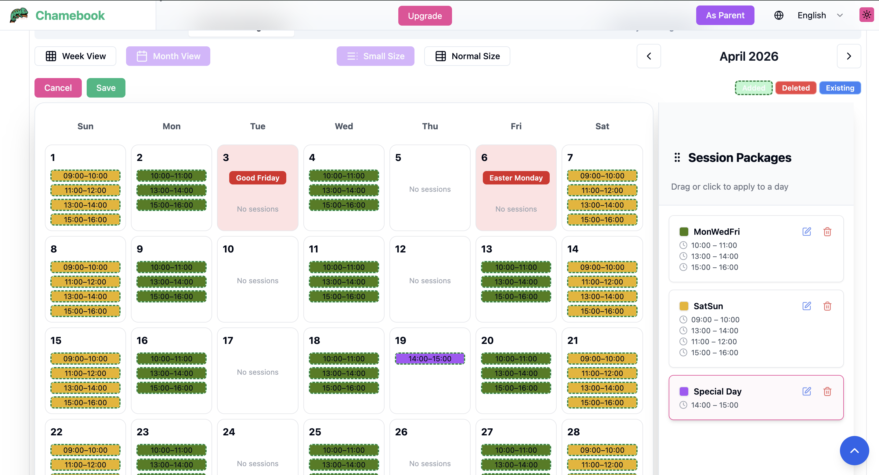The width and height of the screenshot is (879, 475).
Task: Click the Week View grid icon
Action: click(x=51, y=56)
